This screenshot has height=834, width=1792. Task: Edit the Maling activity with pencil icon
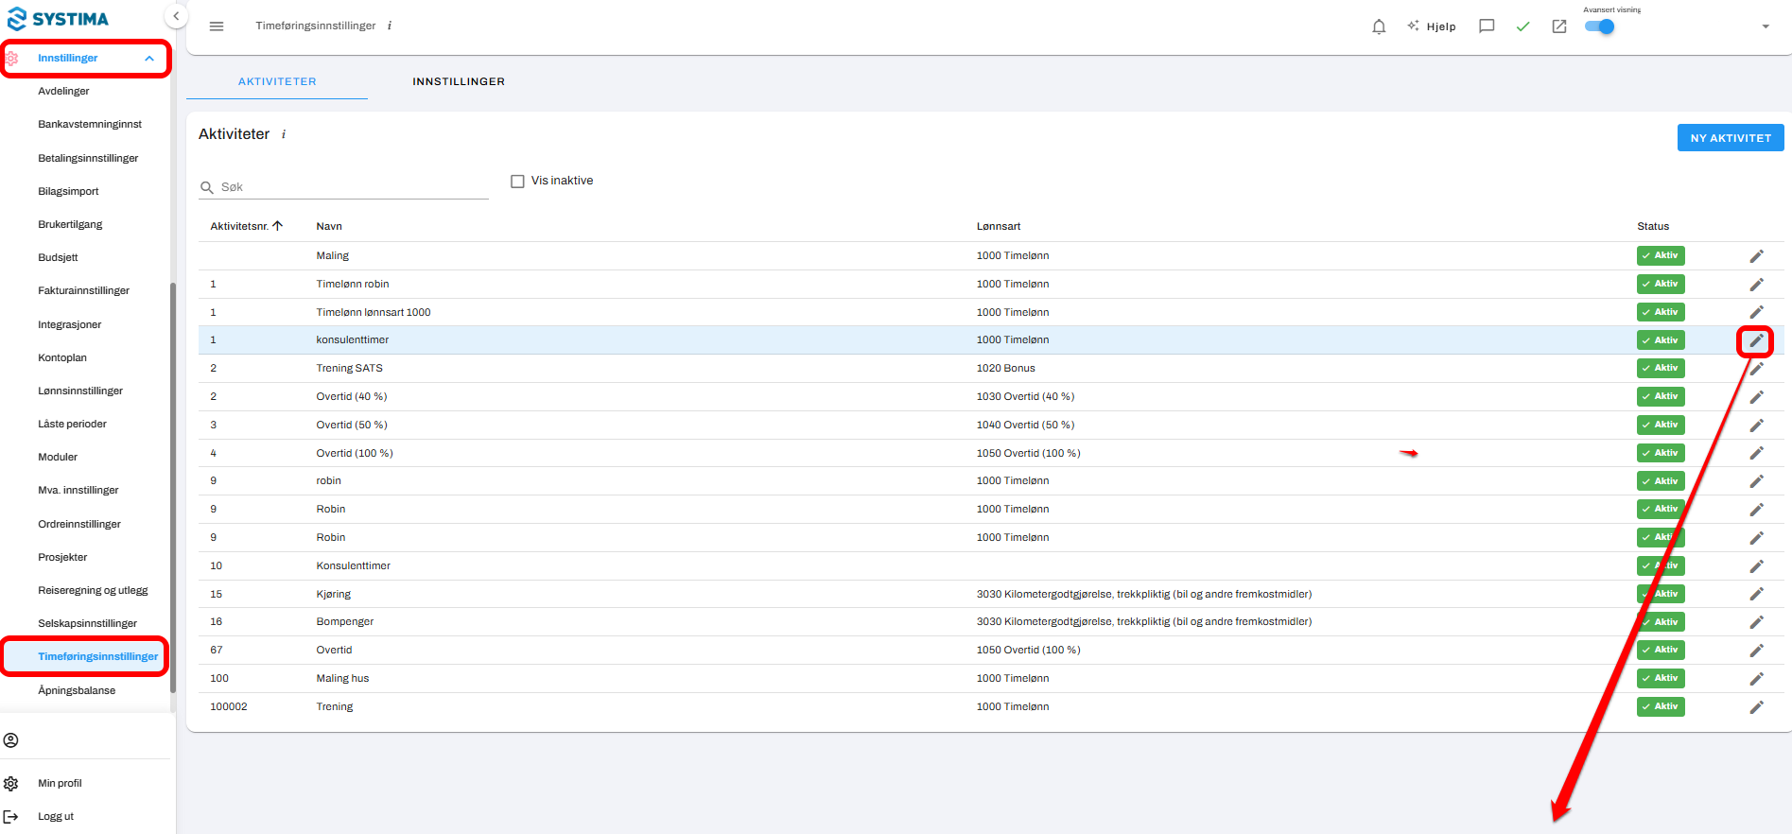click(x=1756, y=256)
